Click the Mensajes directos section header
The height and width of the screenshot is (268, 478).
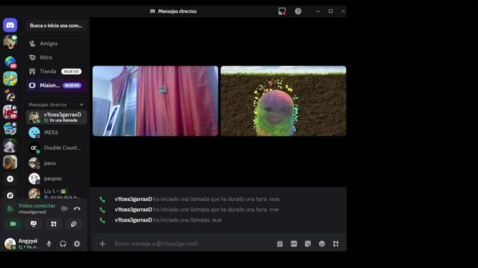pos(48,105)
